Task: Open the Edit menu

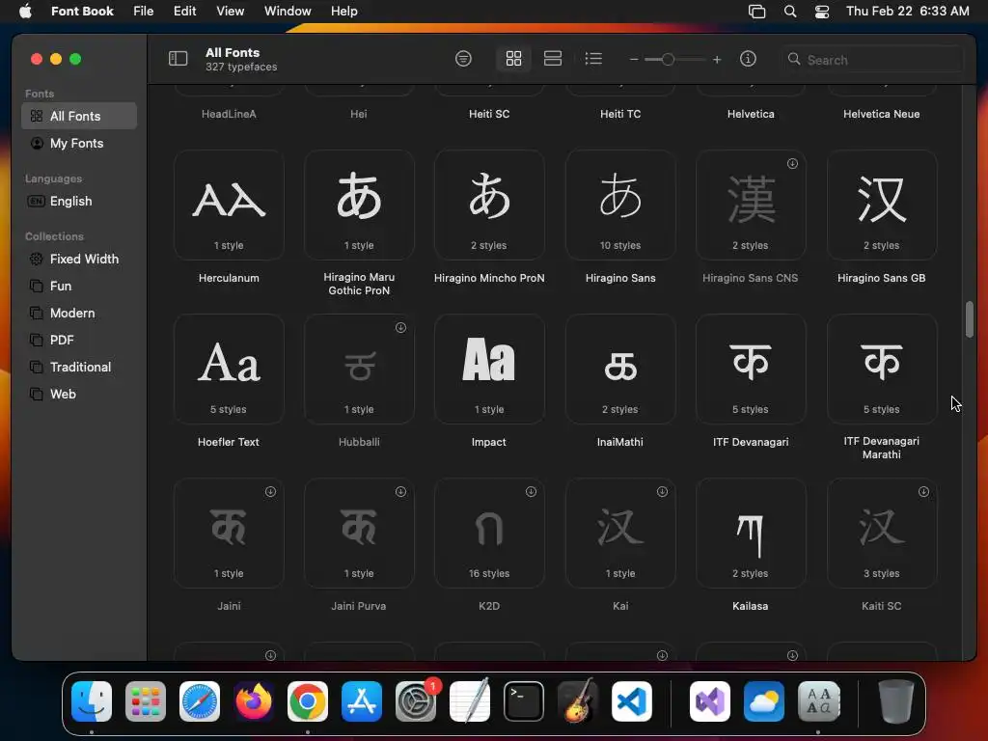Action: [x=184, y=11]
